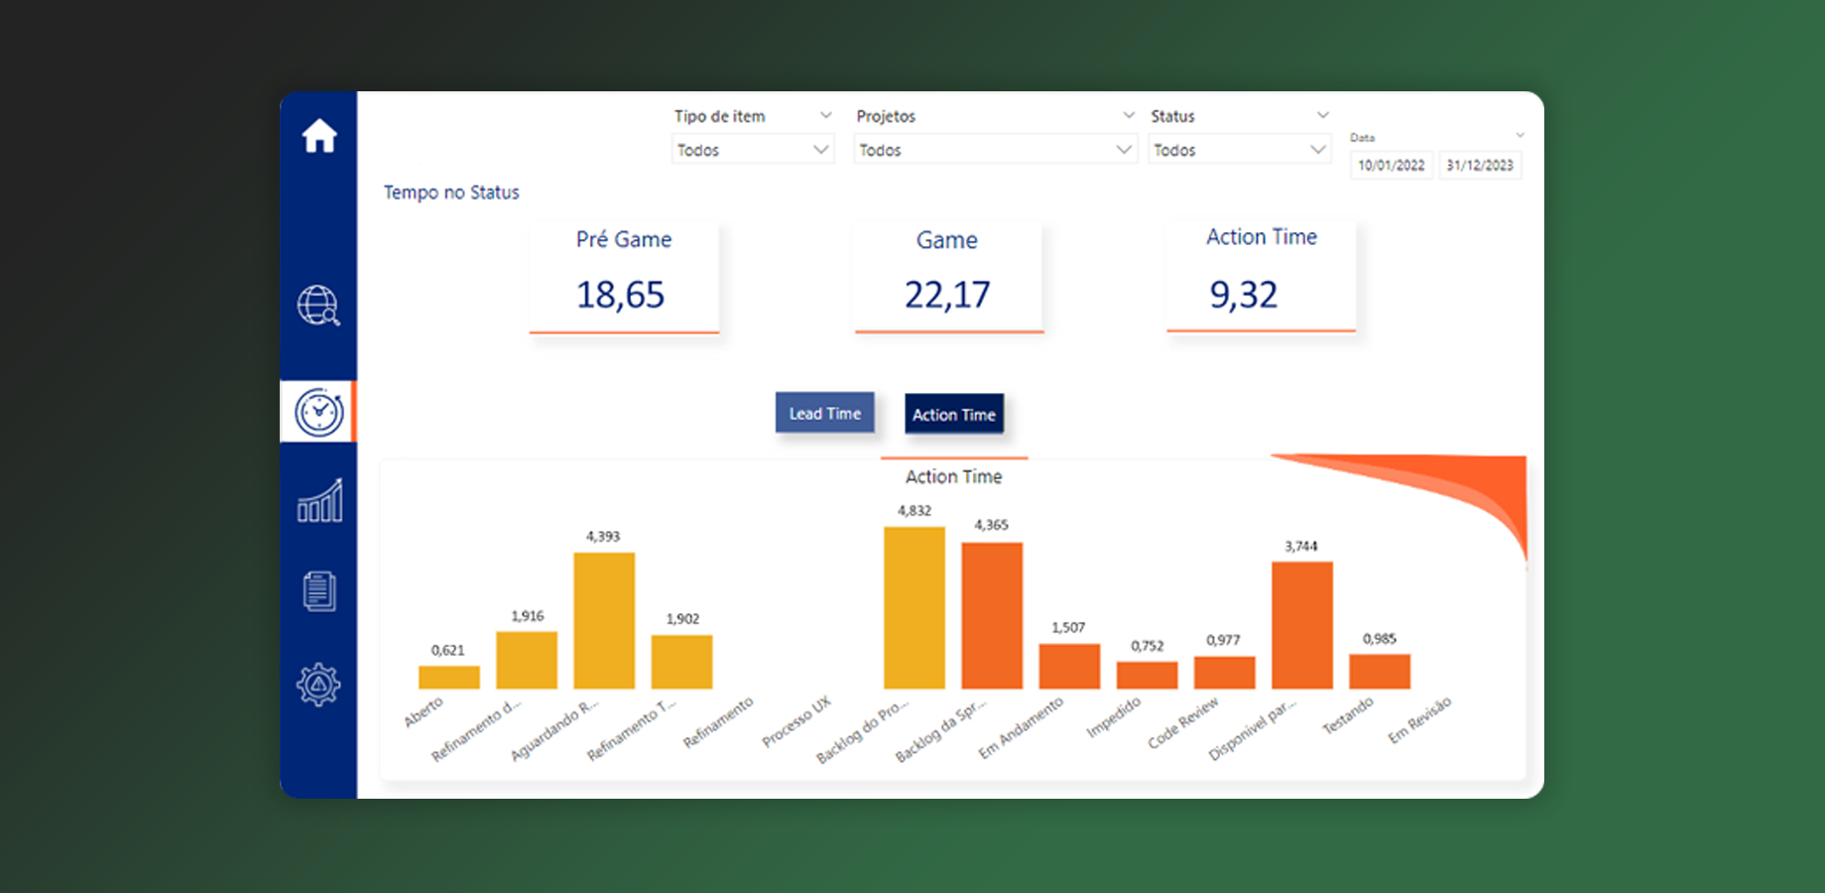Open the documents report sidebar icon
1825x893 pixels.
tap(319, 591)
